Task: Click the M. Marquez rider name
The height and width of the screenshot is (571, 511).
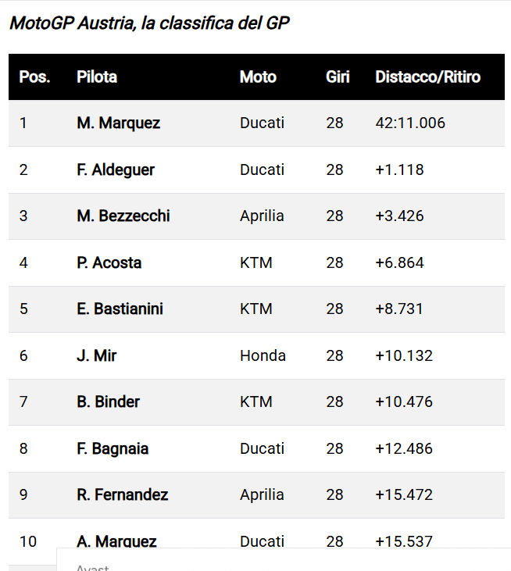Action: tap(118, 123)
